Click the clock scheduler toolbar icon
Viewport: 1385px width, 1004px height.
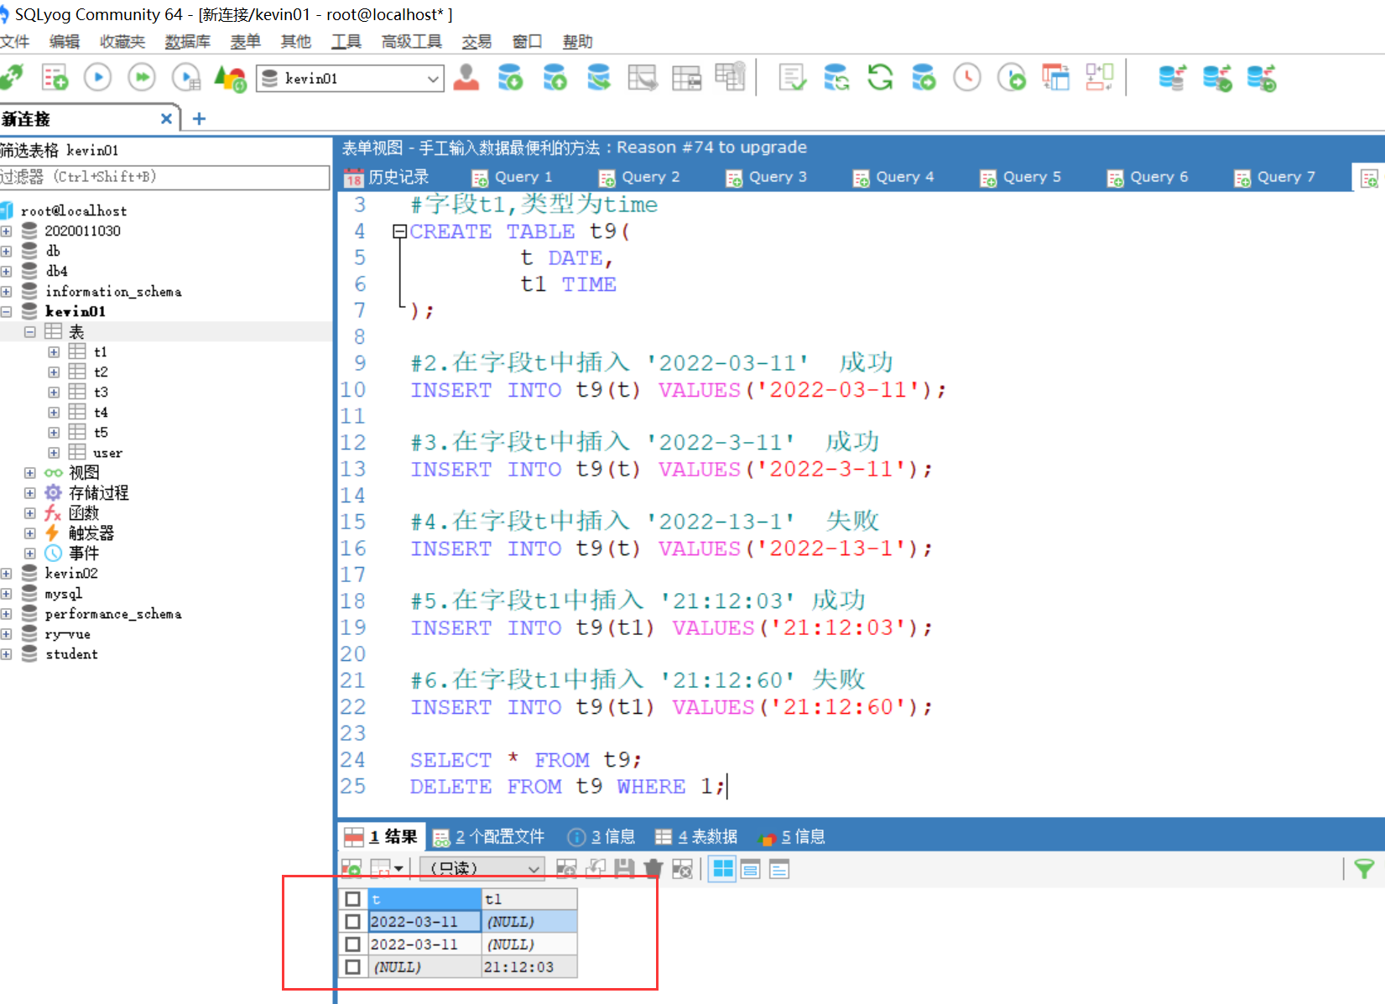point(967,78)
